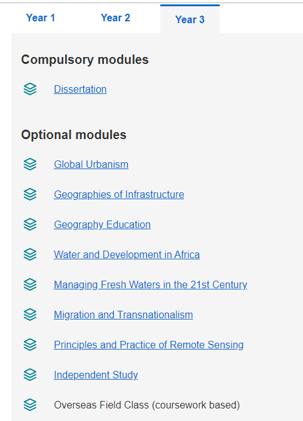Click the stack icon beside Dissertation

[x=30, y=89]
